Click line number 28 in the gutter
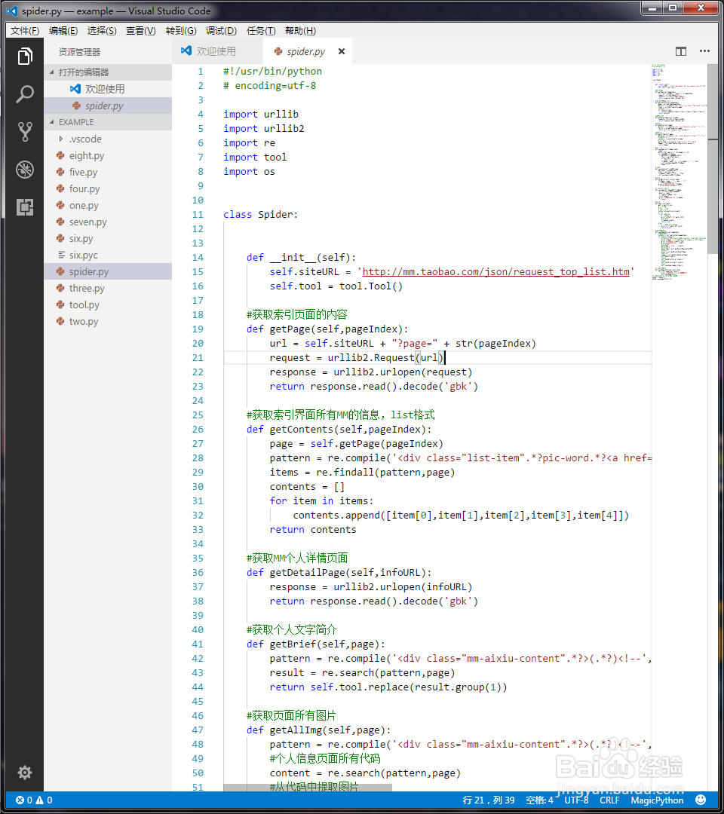This screenshot has height=814, width=724. point(198,458)
